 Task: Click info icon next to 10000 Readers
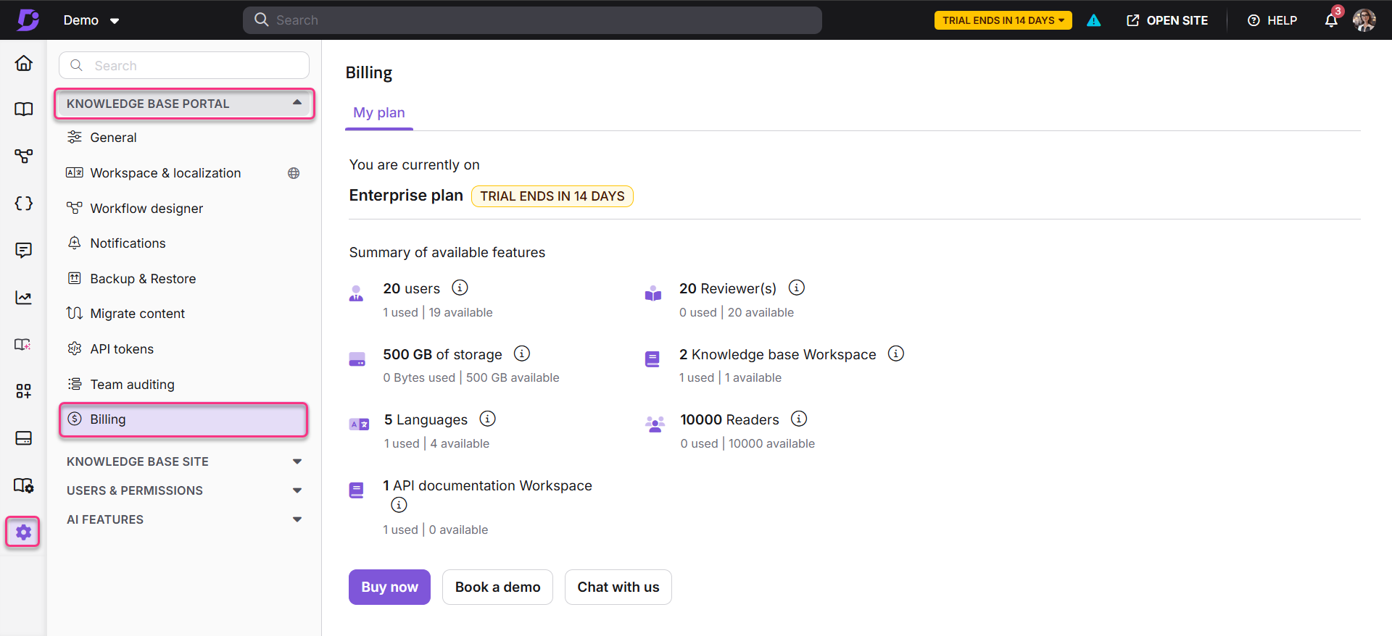[x=799, y=419]
